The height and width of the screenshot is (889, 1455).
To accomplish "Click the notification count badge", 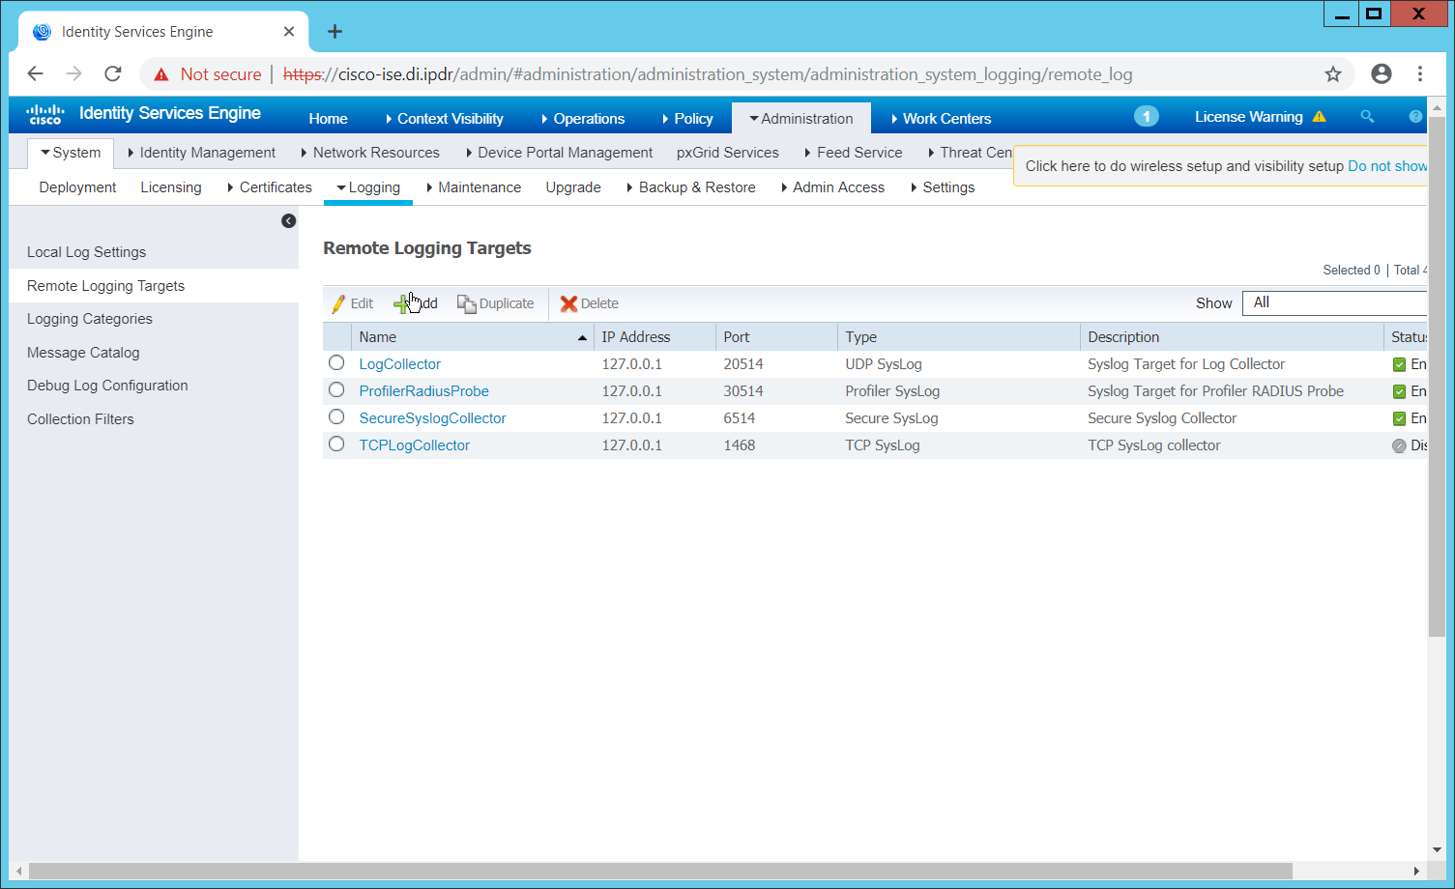I will point(1146,117).
